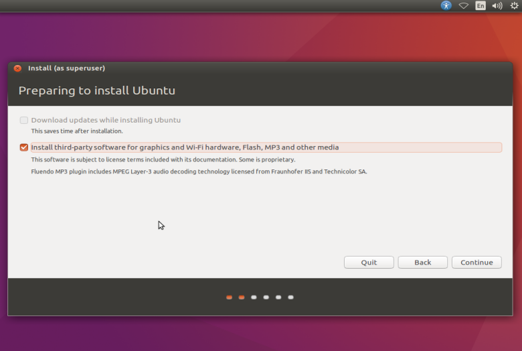Open the system gear menu

515,5
